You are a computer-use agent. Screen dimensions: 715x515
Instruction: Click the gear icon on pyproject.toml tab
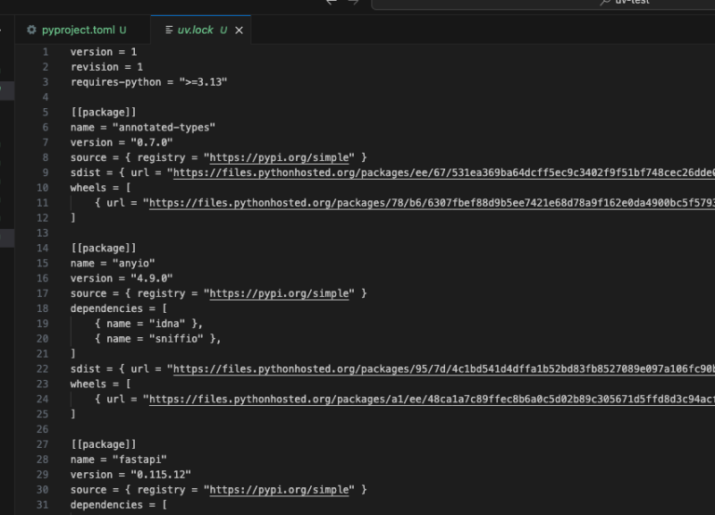click(32, 30)
